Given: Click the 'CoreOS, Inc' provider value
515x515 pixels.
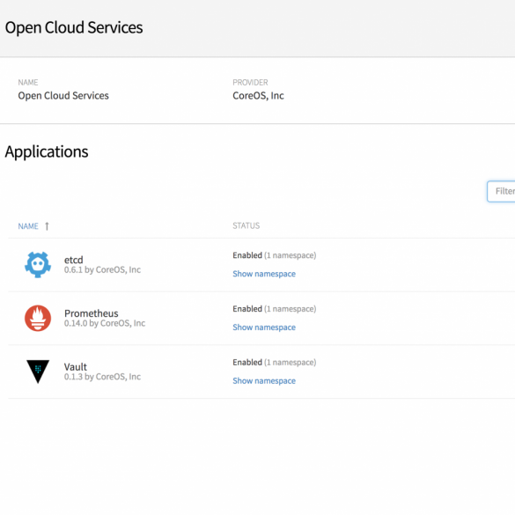Looking at the screenshot, I should (258, 96).
